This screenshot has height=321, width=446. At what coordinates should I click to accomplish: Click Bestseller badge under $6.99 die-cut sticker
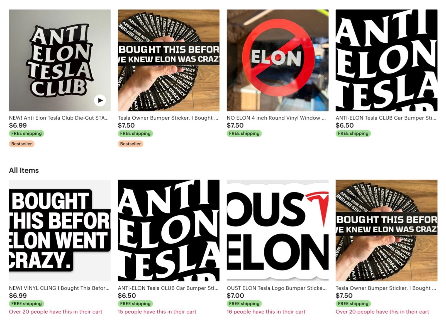click(21, 144)
